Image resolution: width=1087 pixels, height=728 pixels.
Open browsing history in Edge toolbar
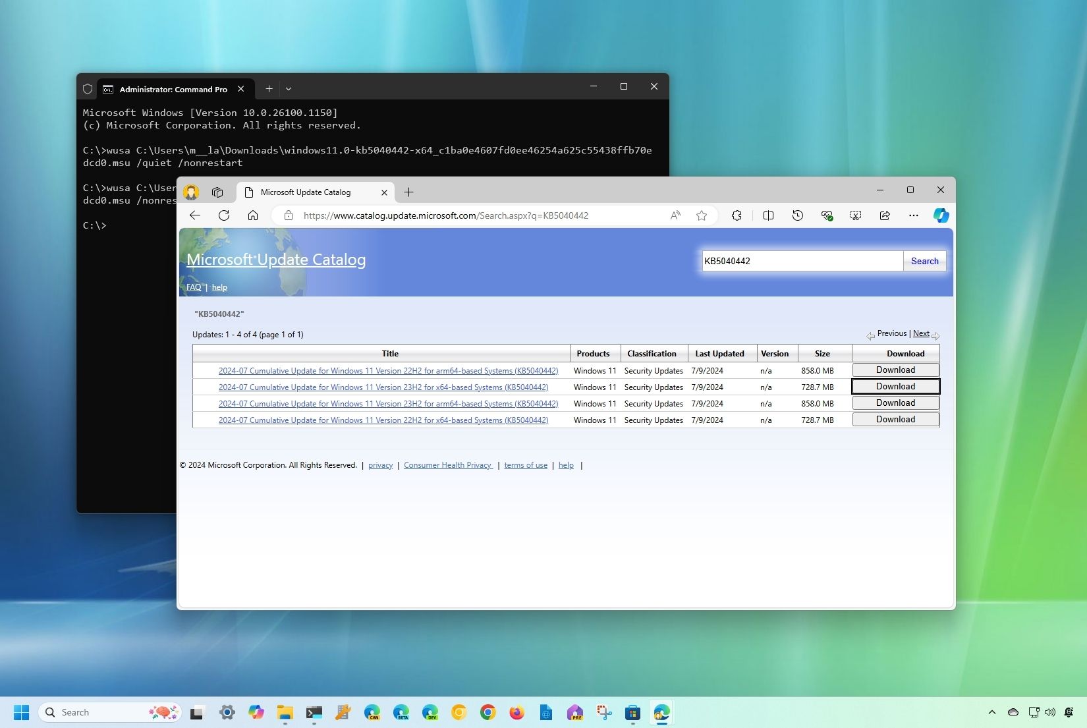coord(798,215)
